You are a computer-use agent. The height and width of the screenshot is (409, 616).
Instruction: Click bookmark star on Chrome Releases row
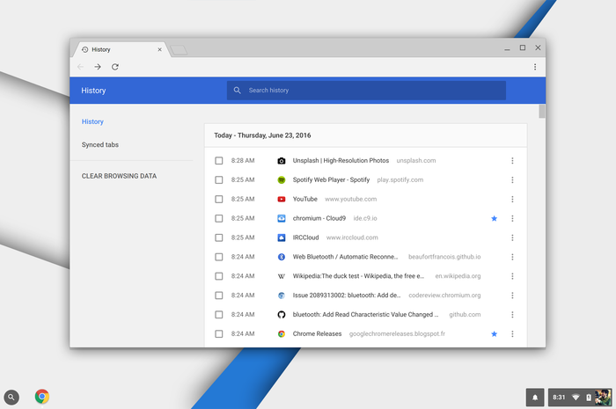click(x=495, y=333)
